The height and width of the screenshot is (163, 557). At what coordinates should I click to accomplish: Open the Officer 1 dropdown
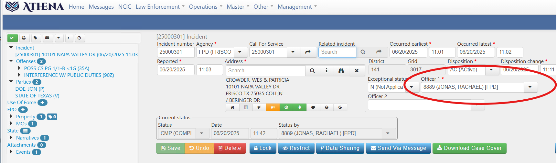530,87
